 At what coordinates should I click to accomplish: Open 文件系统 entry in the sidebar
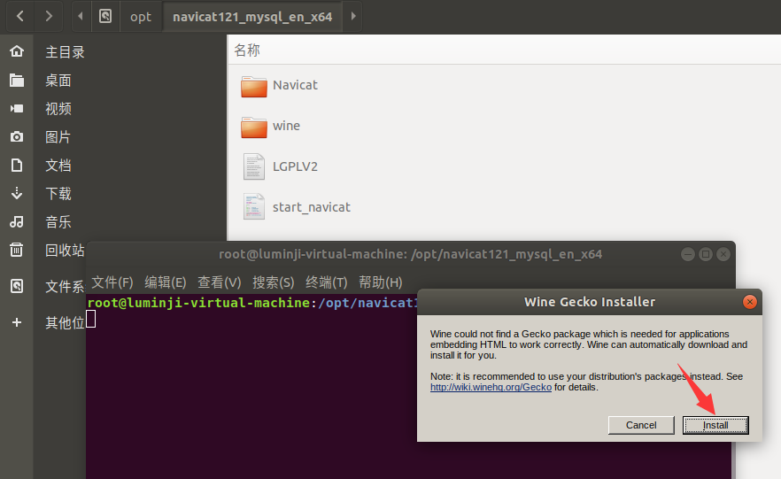pos(65,286)
